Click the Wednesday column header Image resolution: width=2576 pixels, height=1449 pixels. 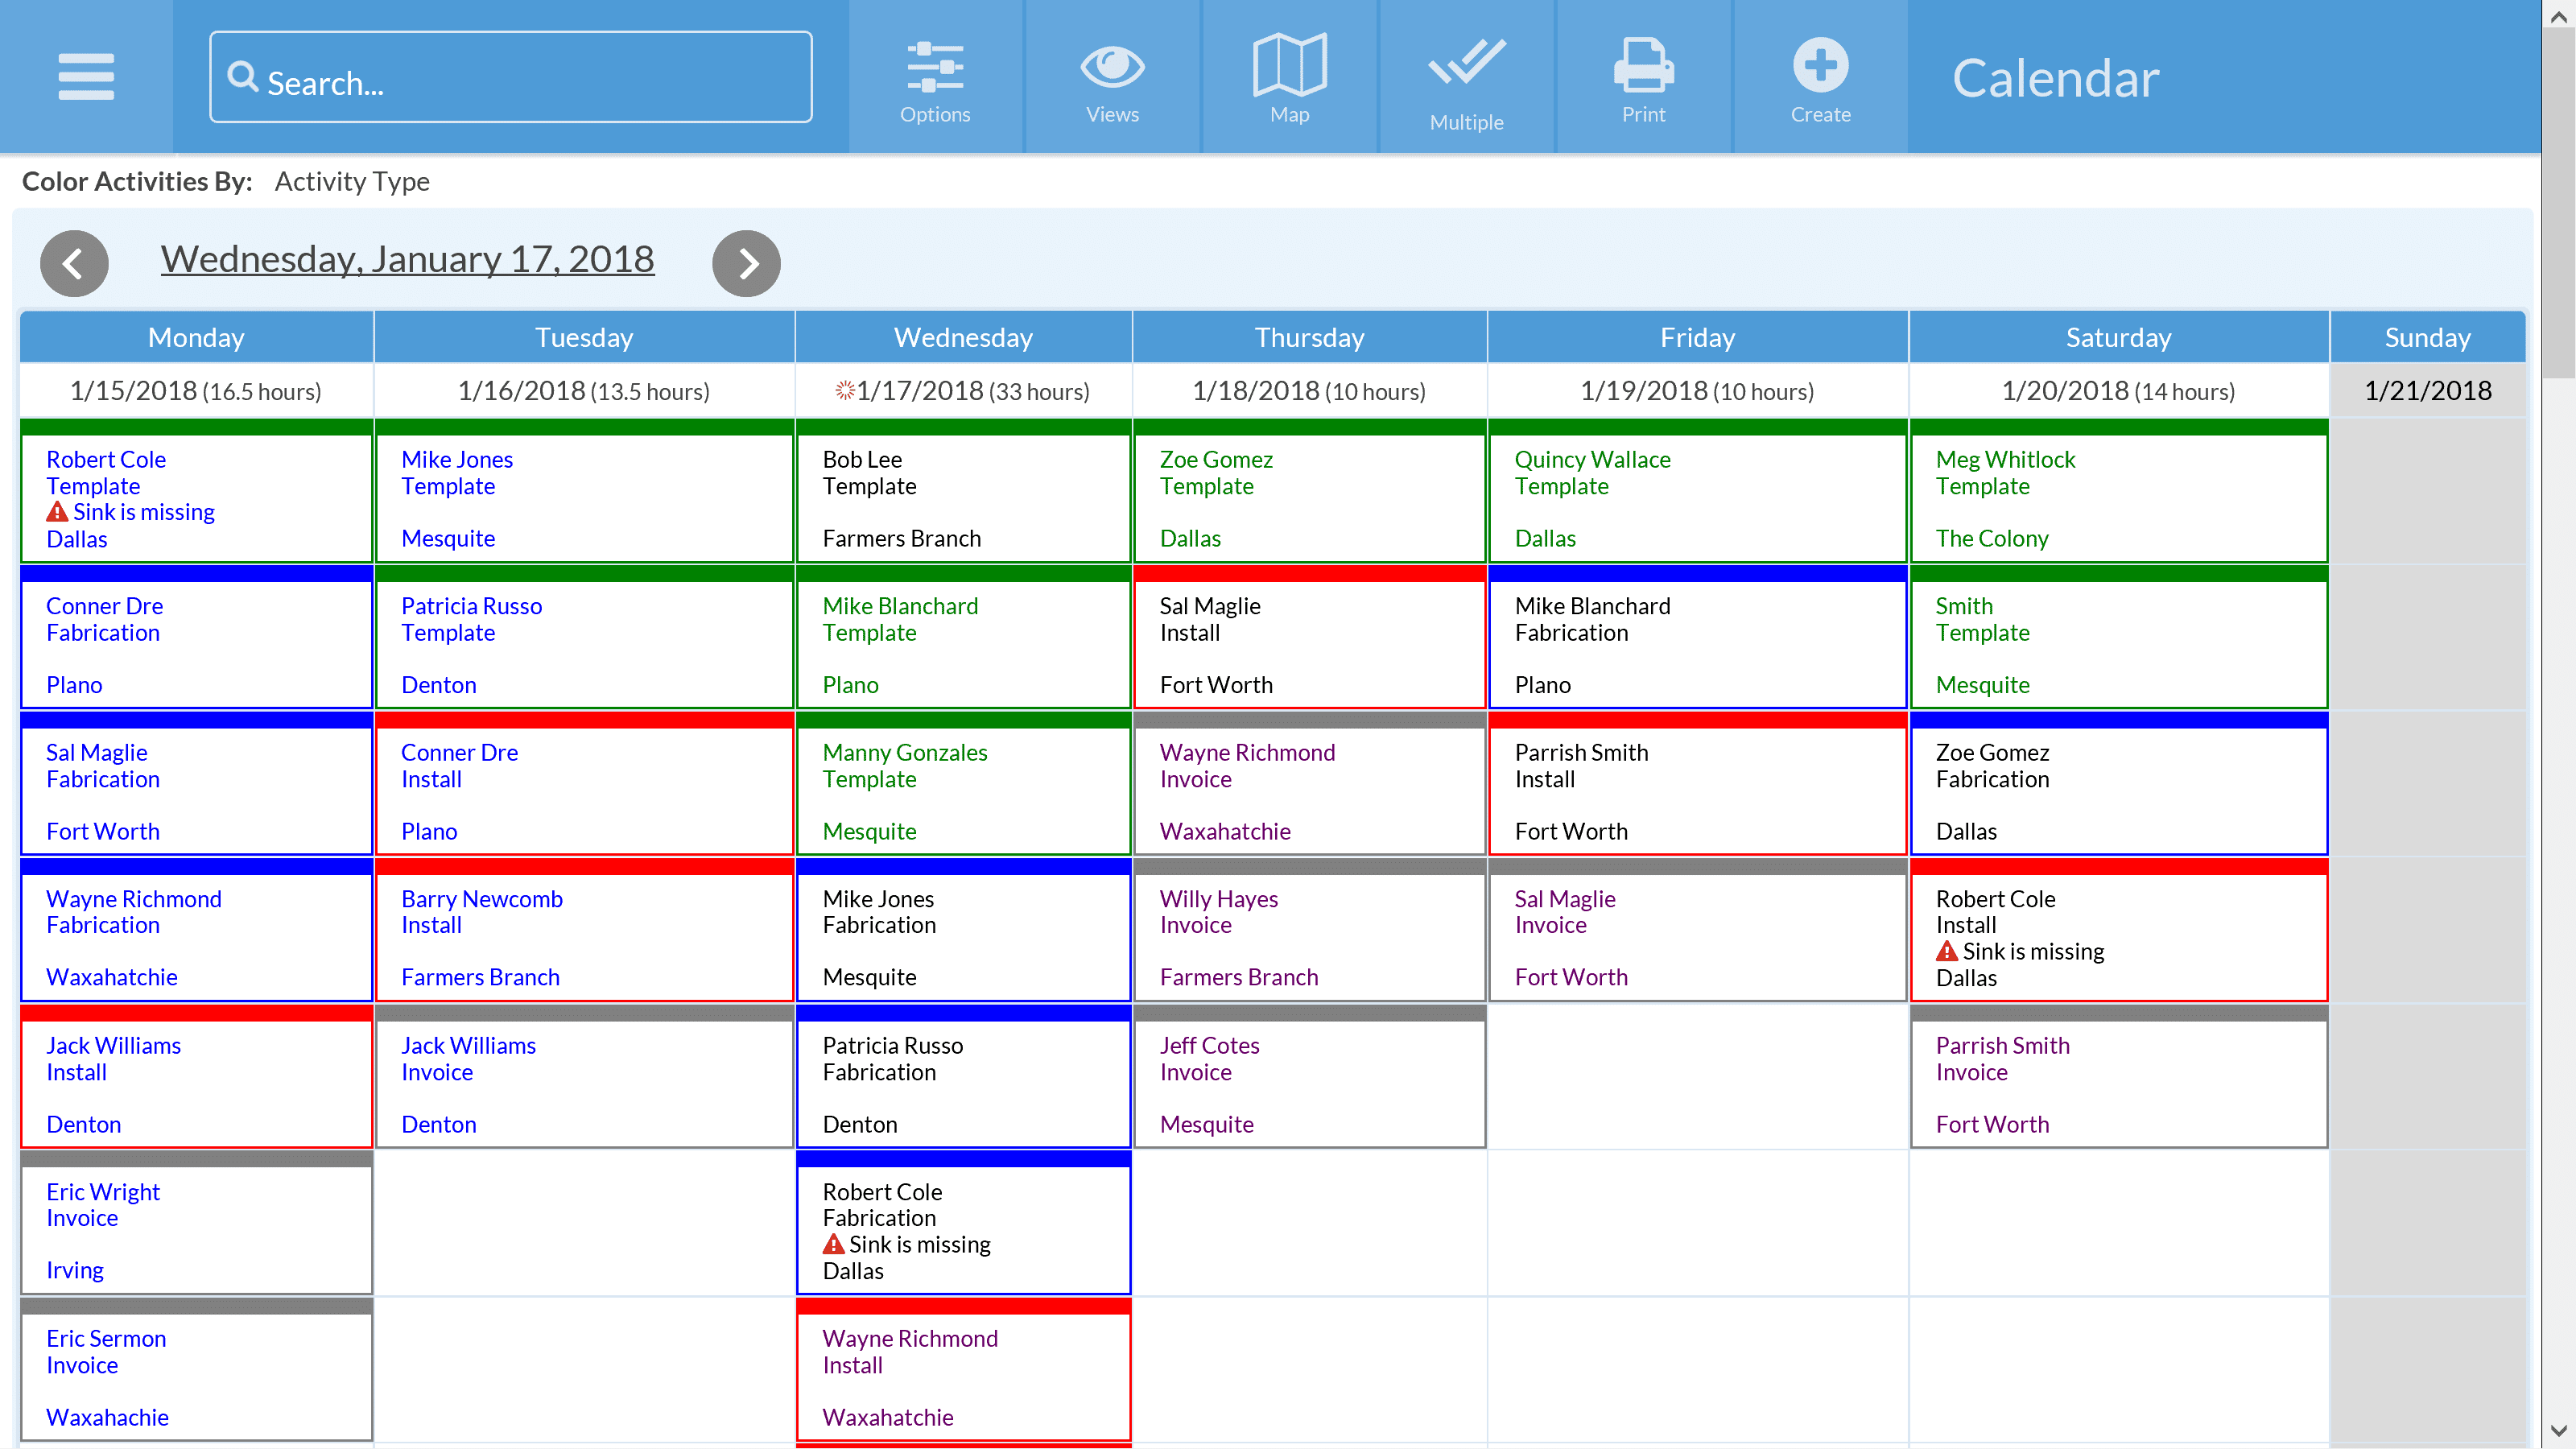(x=963, y=337)
